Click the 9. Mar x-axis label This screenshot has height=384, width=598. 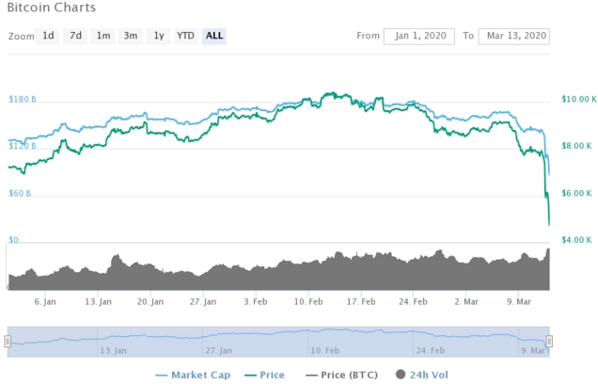pyautogui.click(x=519, y=301)
